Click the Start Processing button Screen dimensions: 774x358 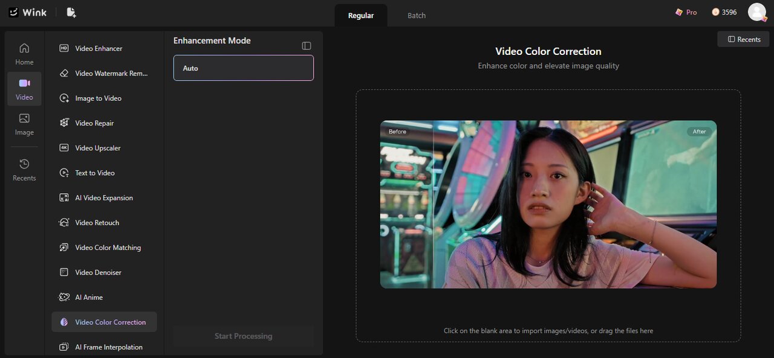click(244, 336)
